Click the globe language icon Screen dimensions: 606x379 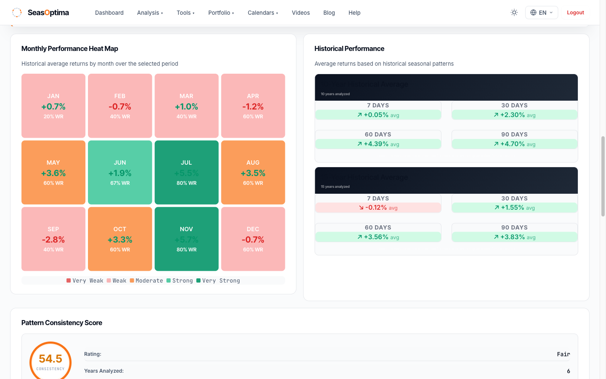pyautogui.click(x=533, y=13)
